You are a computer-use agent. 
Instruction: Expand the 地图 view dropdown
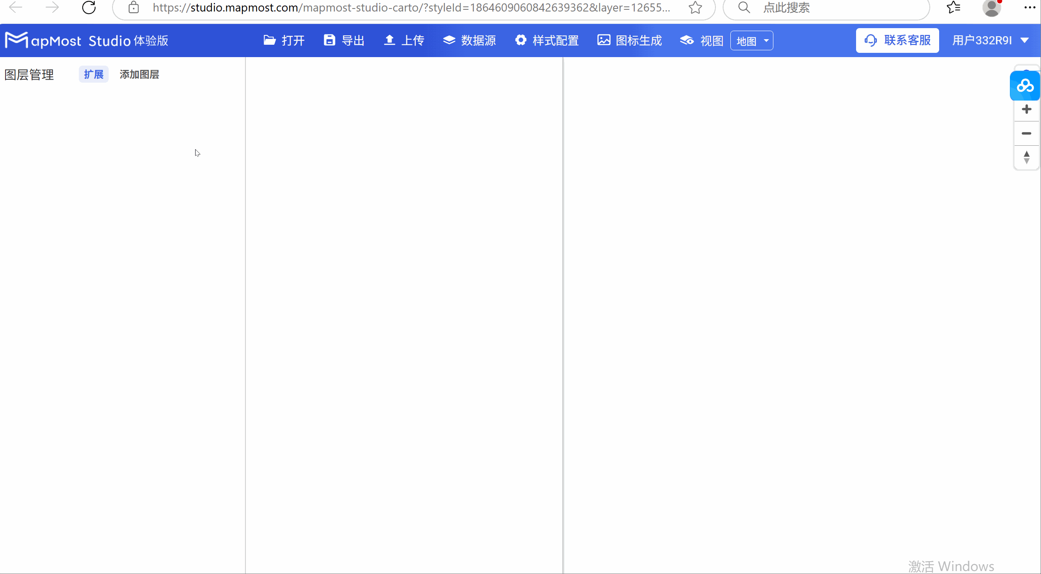(752, 41)
